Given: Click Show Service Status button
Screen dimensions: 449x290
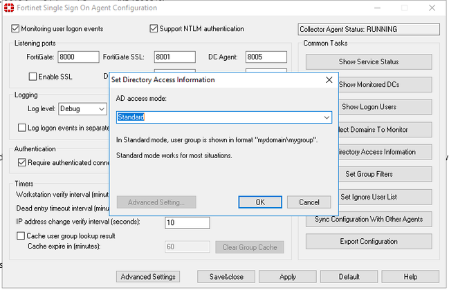Looking at the screenshot, I should tap(369, 61).
